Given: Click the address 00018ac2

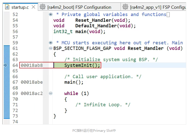Looking at the screenshot, I should coord(32,93).
